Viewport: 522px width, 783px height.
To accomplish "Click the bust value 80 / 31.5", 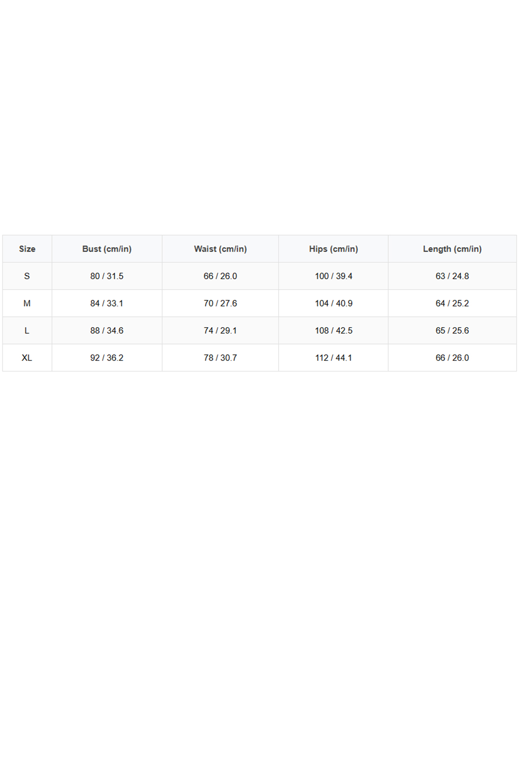I will coord(107,276).
